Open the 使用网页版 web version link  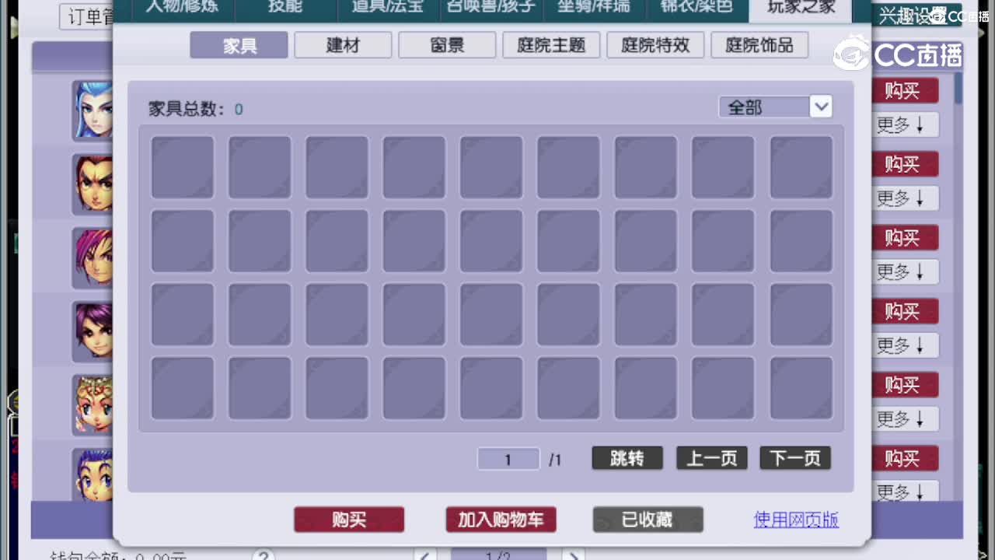(x=796, y=519)
